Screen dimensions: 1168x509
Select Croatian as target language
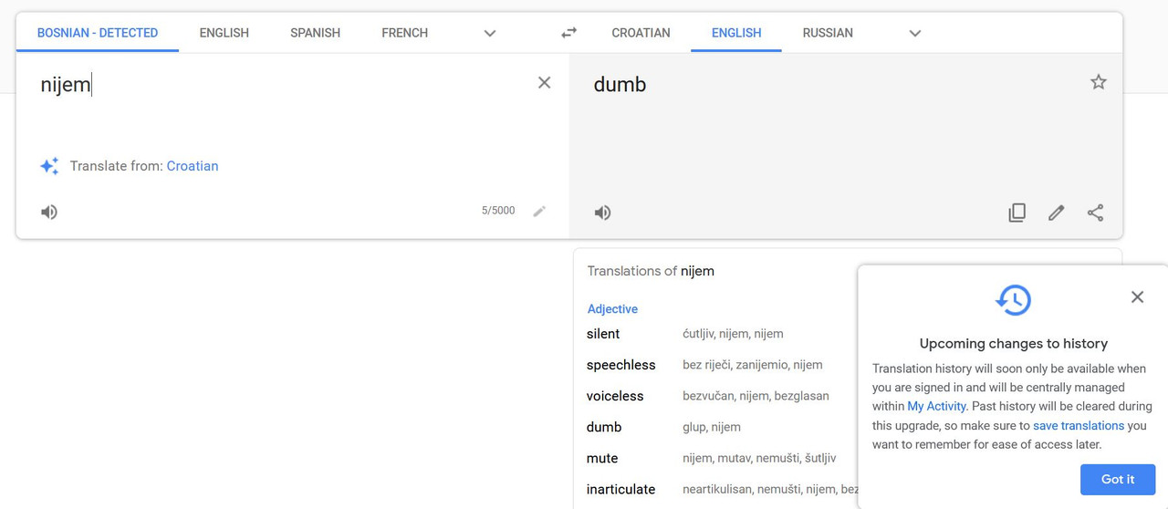pos(641,33)
